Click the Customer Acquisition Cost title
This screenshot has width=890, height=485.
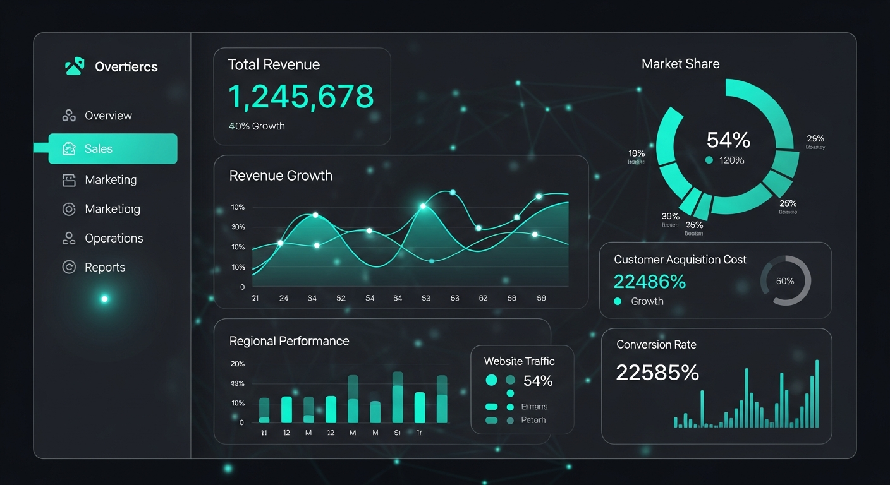pyautogui.click(x=680, y=260)
